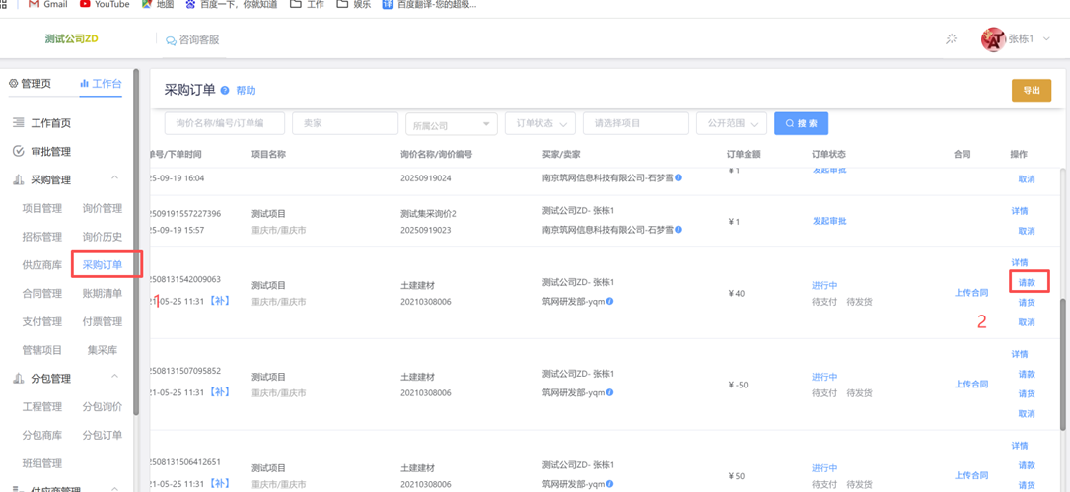Viewport: 1070px width, 492px height.
Task: Collapse the 分包管理 sidebar section
Action: pos(114,378)
